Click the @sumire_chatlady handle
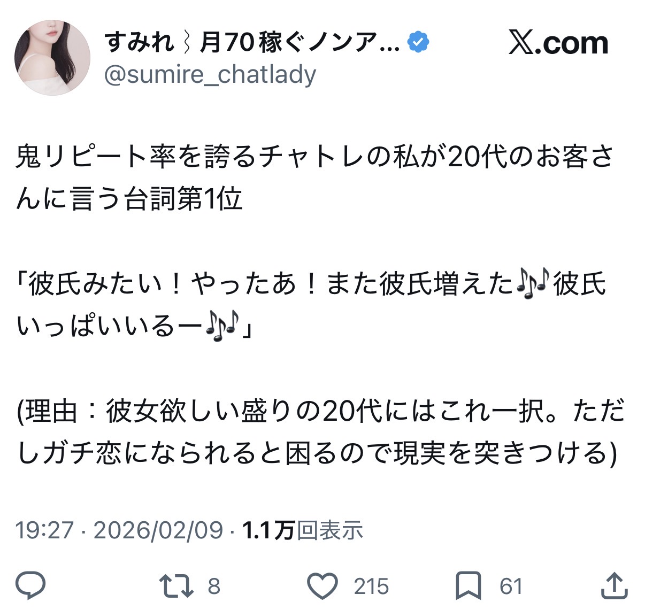This screenshot has height=610, width=645. click(x=210, y=74)
